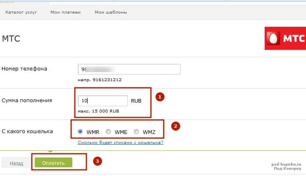Click the RUB currency label
The width and height of the screenshot is (306, 176).
tap(136, 101)
